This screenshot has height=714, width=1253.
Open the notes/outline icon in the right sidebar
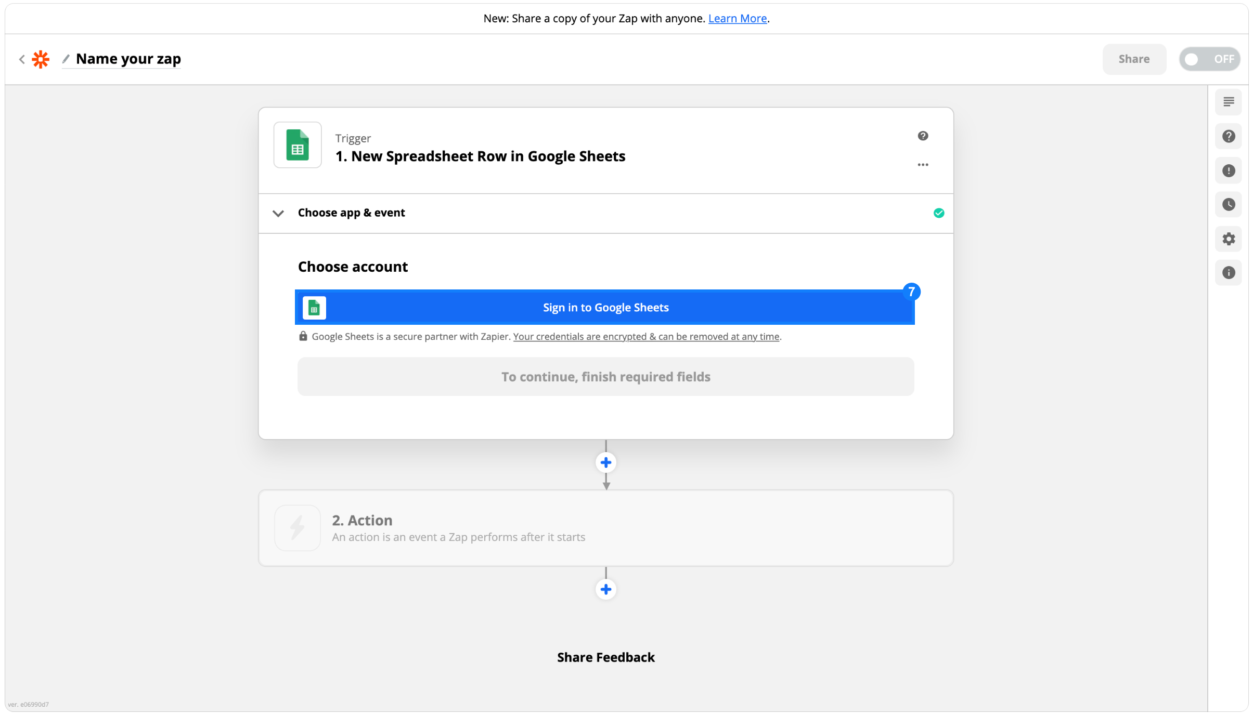pyautogui.click(x=1229, y=102)
